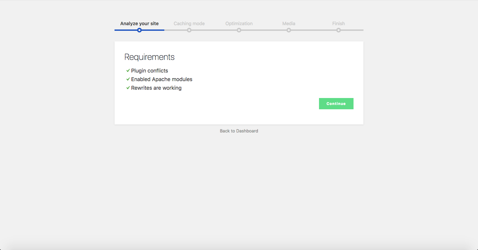Screen dimensions: 478x250
Task: Click the Enabled Apache modules requirement text
Action: [x=162, y=79]
